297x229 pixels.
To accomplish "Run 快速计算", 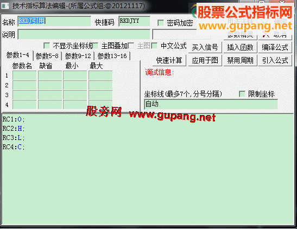I will coord(169,61).
